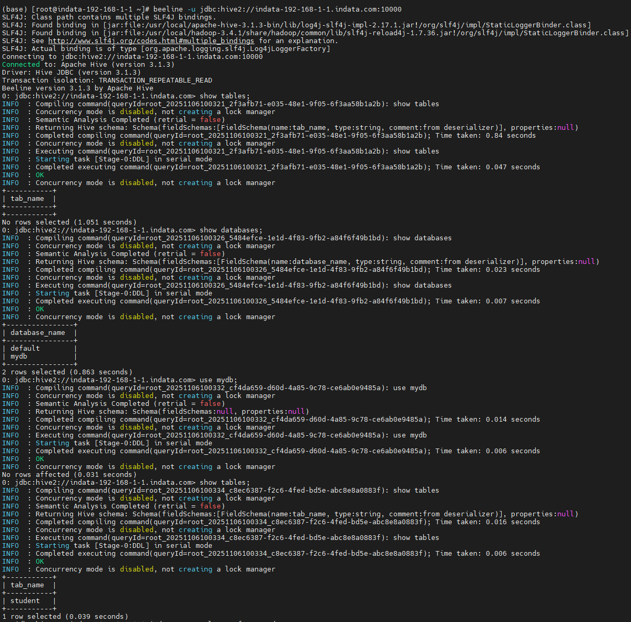The width and height of the screenshot is (631, 622).
Task: Click the "Driver: Hive JDBC" version line
Action: click(x=71, y=73)
